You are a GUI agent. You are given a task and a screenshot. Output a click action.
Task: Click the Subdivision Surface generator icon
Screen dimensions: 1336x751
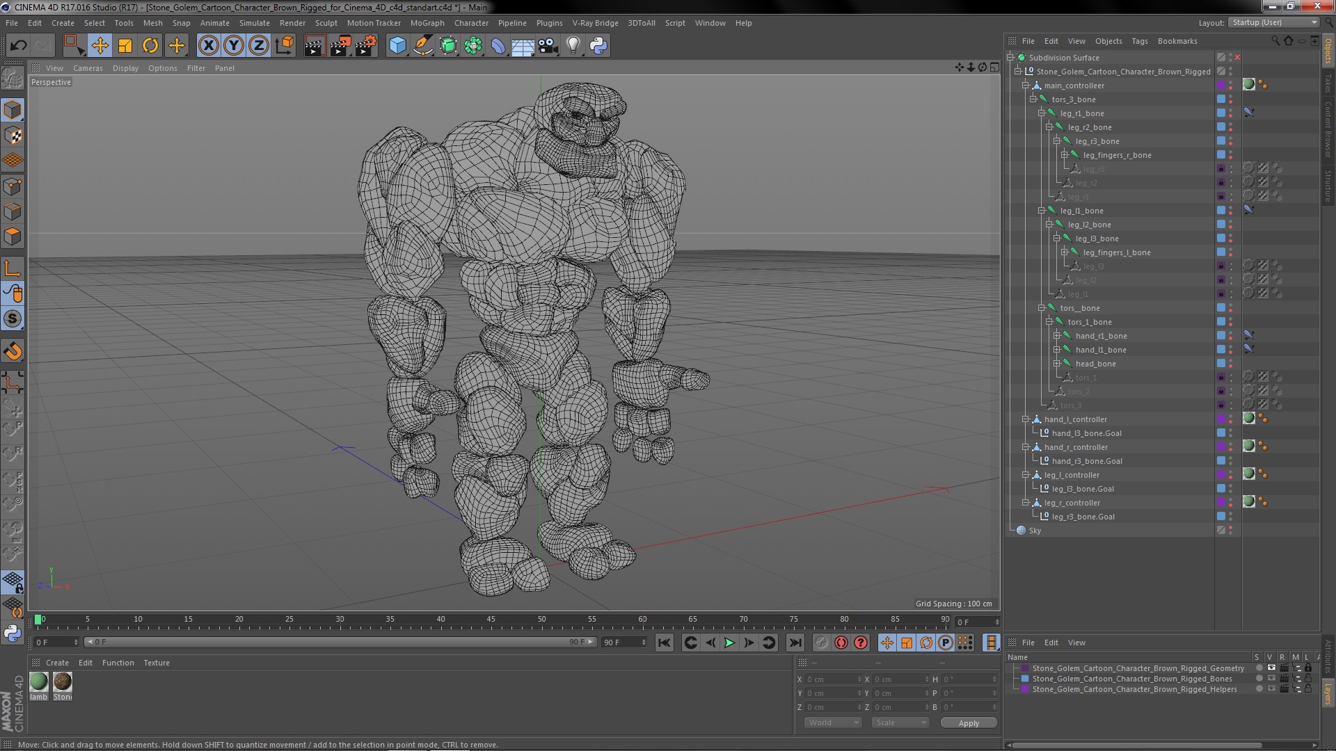448,46
